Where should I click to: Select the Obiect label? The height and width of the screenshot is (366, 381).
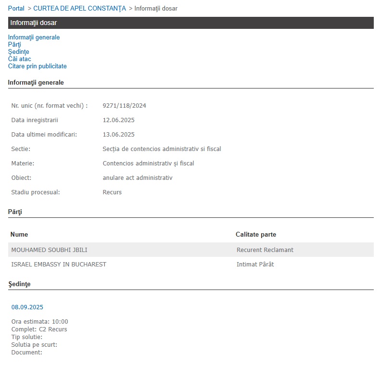click(21, 178)
